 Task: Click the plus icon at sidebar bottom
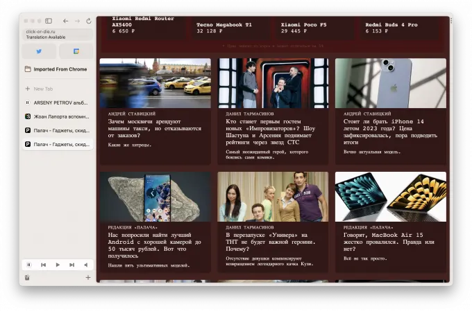88,278
